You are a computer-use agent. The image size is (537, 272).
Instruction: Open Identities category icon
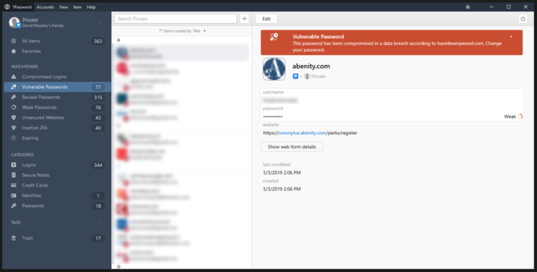point(14,195)
